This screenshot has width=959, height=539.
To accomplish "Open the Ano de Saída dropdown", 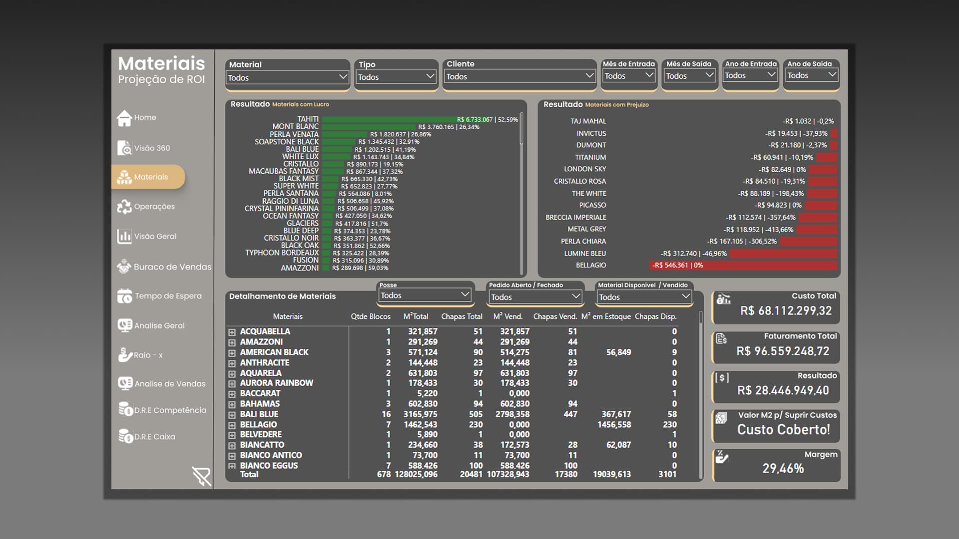I will [x=811, y=75].
